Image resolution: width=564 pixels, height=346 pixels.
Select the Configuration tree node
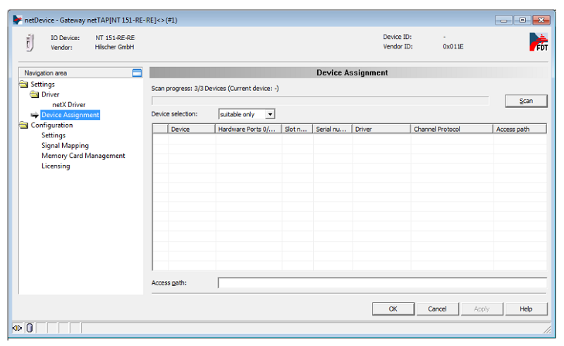click(x=51, y=125)
